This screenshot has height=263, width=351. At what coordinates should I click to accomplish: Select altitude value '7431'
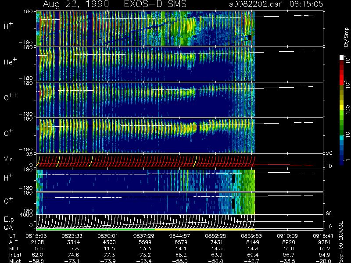tap(217, 242)
